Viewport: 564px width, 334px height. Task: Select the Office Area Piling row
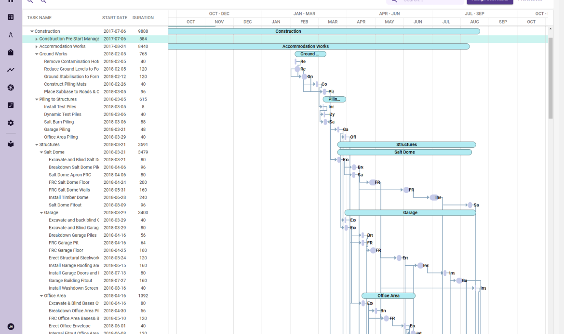[x=95, y=137]
